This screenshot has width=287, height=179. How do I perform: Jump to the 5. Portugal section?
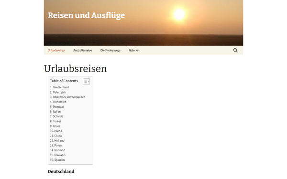click(57, 106)
